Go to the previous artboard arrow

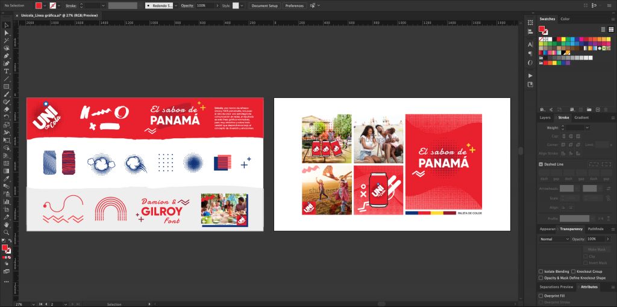pos(46,304)
